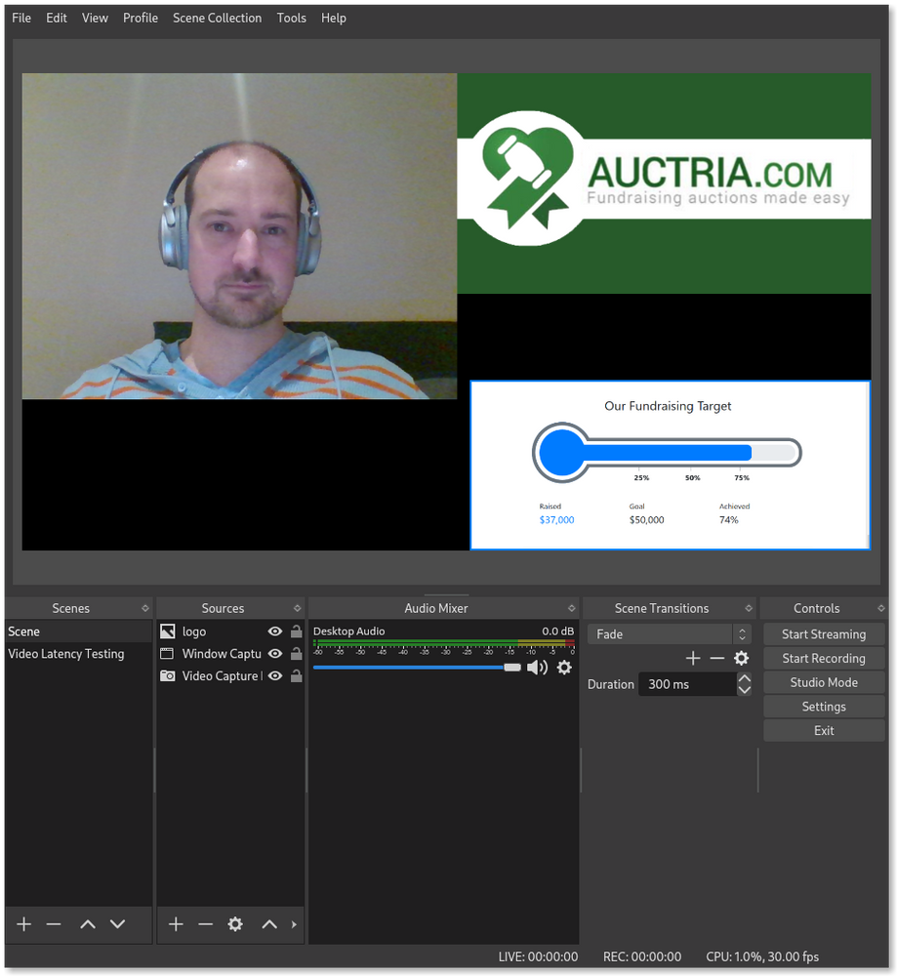
Task: Lock the Video Capture source
Action: coord(297,676)
